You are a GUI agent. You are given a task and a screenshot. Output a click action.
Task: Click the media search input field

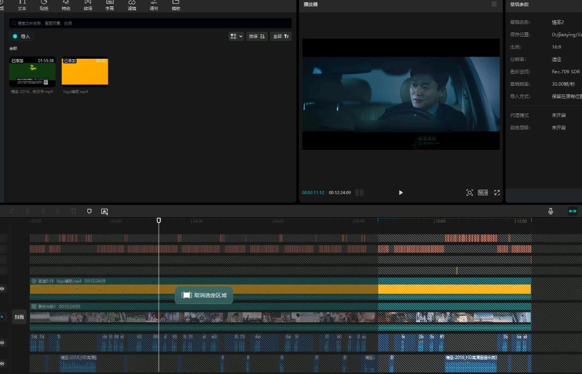150,23
